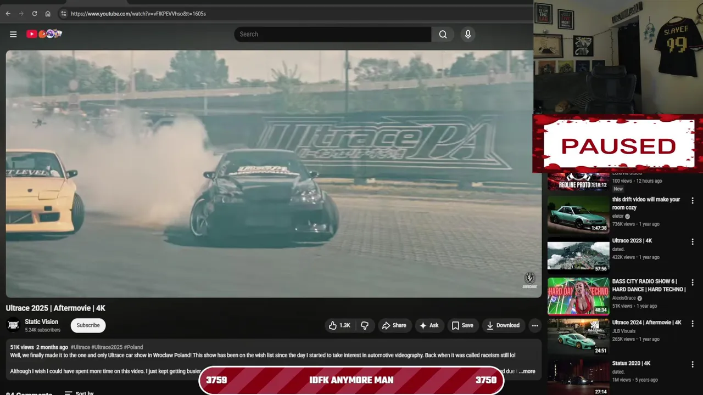703x395 pixels.
Task: Open more actions ellipsis under video
Action: 535,325
